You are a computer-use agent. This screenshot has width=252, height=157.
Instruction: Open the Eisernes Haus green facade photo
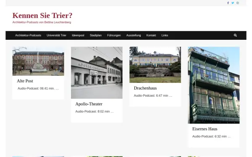point(214,85)
